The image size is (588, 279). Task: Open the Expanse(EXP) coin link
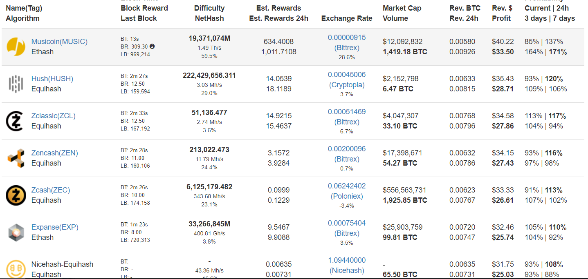click(55, 227)
